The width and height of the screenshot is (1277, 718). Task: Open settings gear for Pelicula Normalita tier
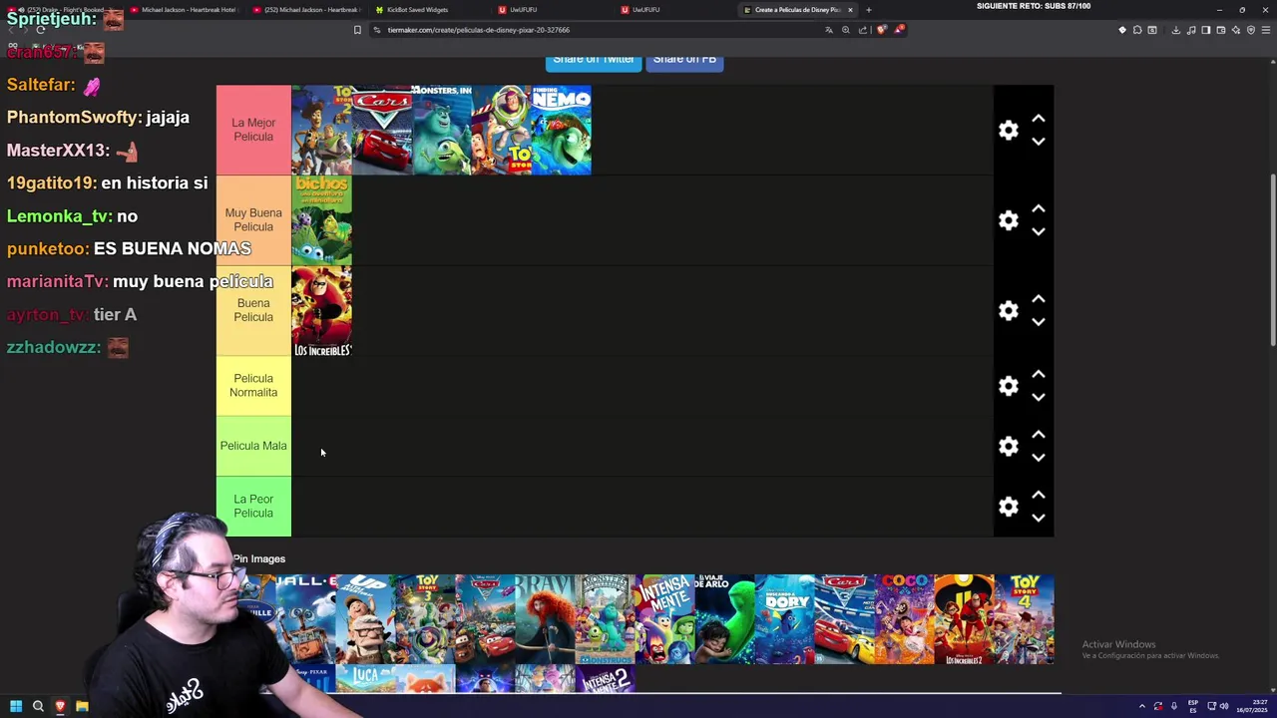coord(1009,386)
